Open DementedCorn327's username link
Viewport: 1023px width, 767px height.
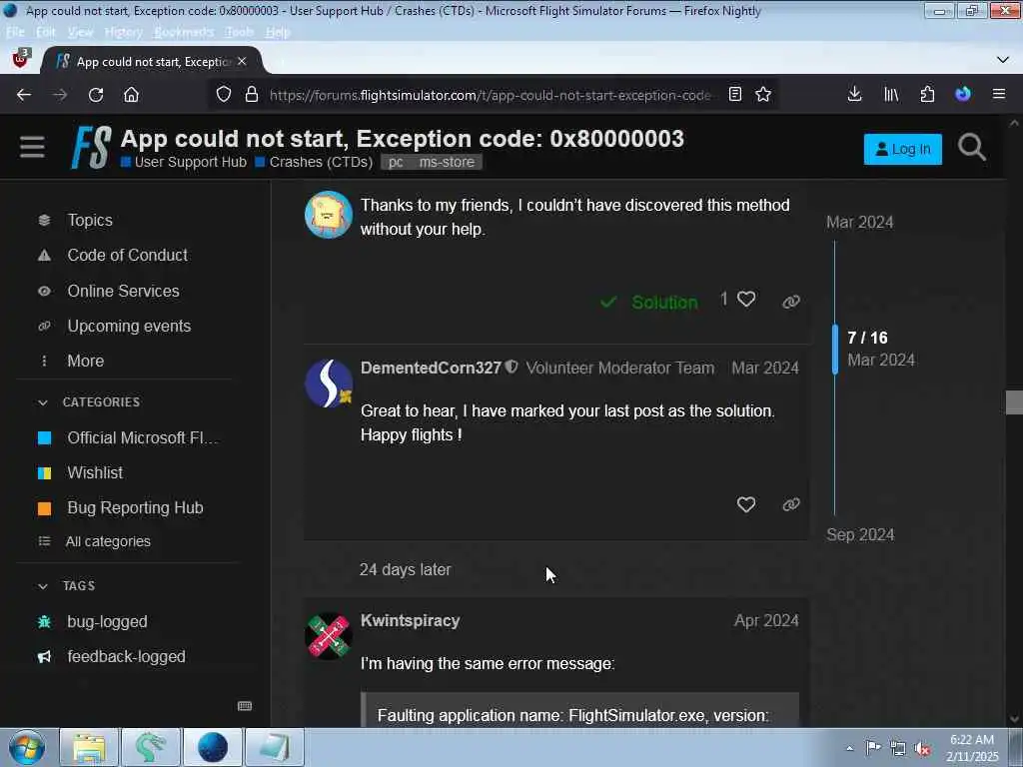point(431,368)
